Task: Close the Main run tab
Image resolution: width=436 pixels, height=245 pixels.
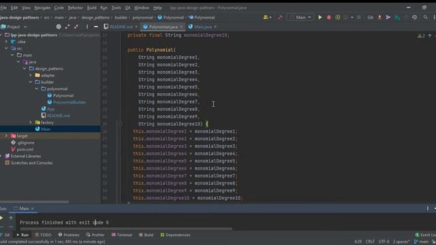Action: coord(33,209)
